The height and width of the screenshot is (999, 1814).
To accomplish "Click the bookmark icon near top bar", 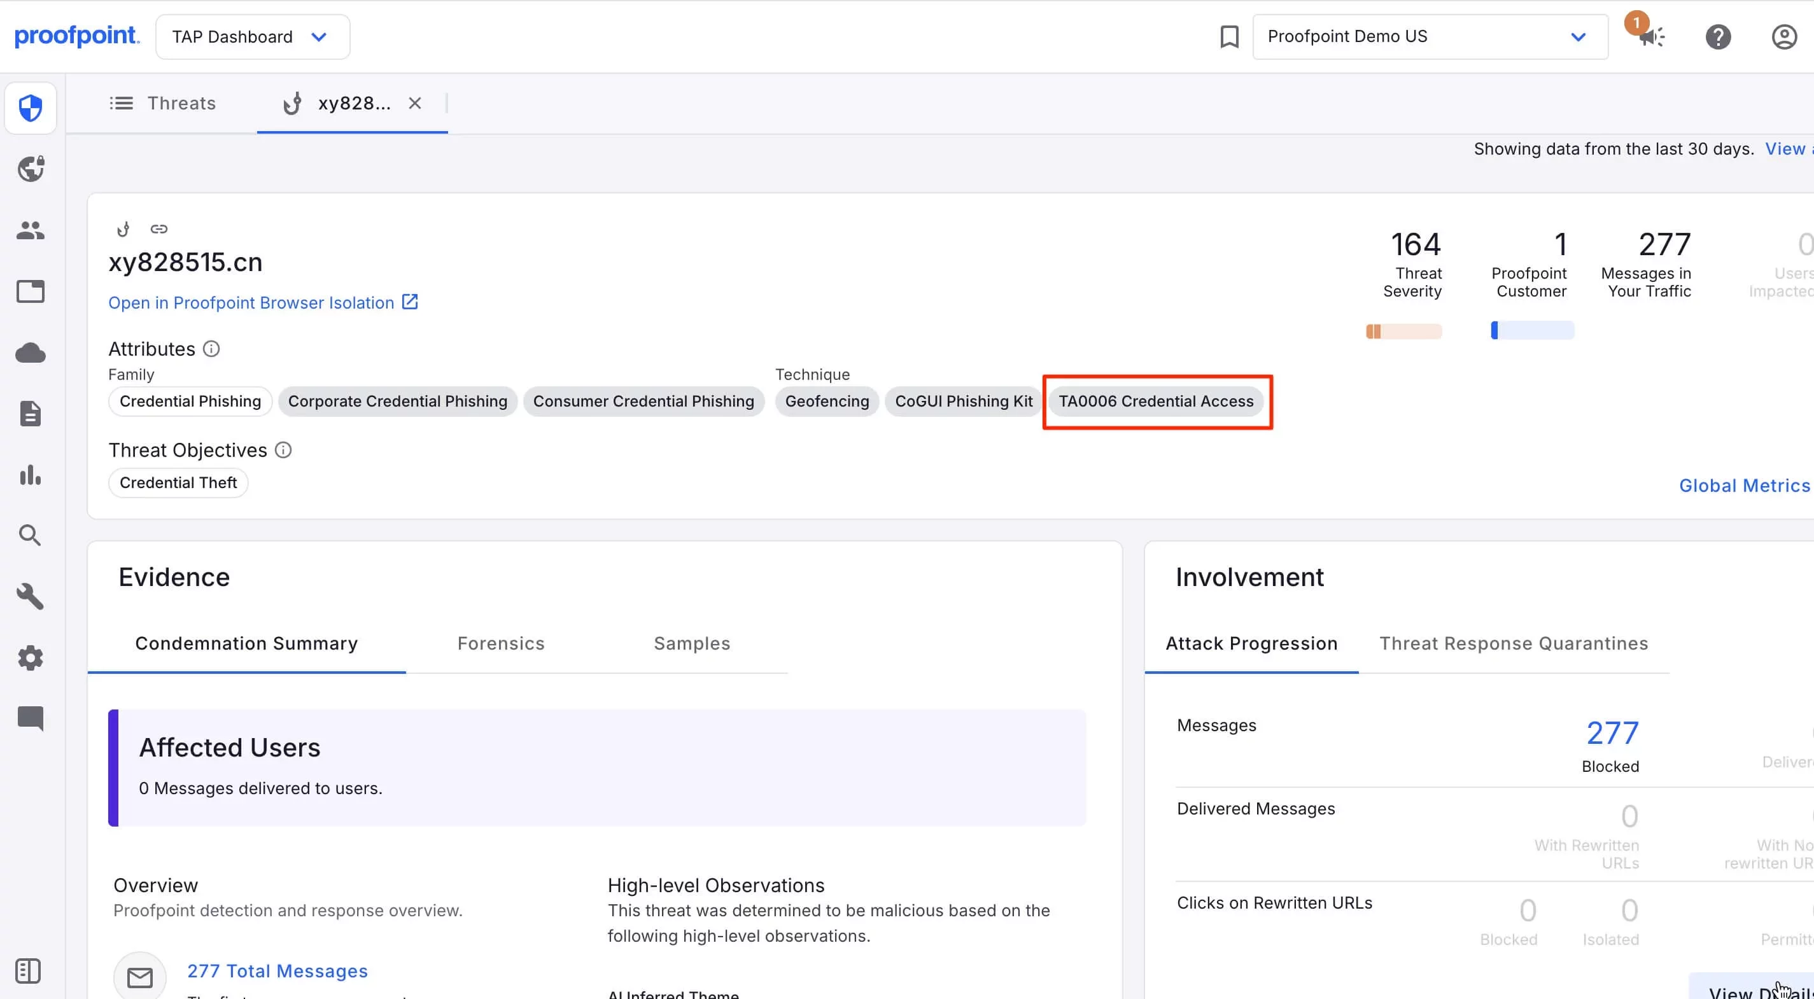I will pos(1230,36).
